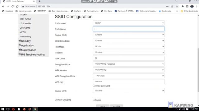
Task: Open Task View in taskbar
Action: [x=8, y=109]
